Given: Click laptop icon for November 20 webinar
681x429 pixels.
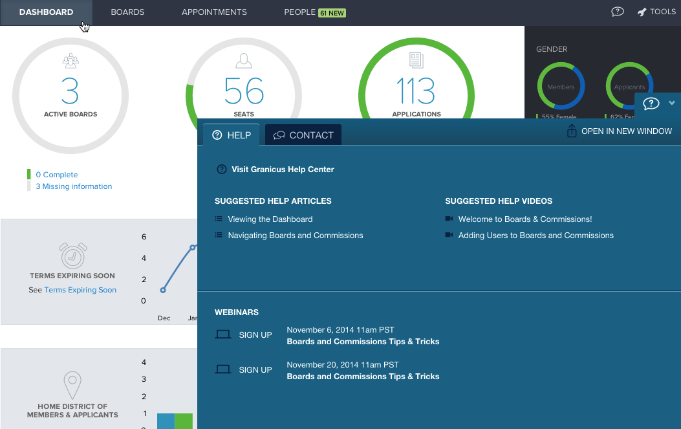Looking at the screenshot, I should 223,369.
